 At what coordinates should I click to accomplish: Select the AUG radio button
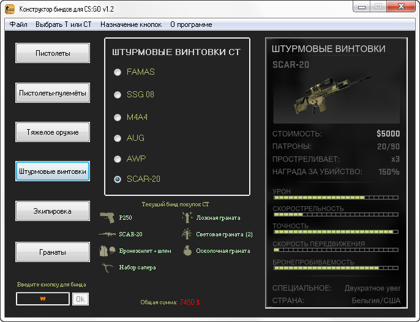[118, 138]
